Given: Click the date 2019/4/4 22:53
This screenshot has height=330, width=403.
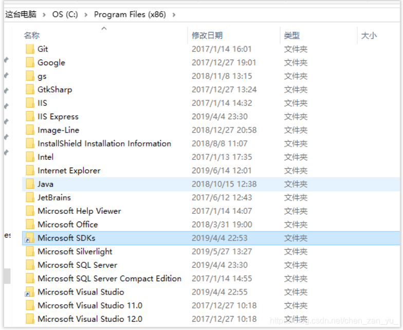Looking at the screenshot, I should (220, 238).
